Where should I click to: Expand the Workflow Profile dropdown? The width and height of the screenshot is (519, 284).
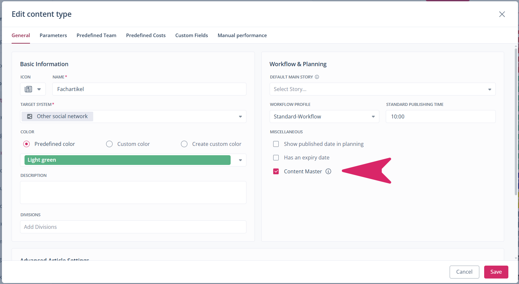point(373,117)
